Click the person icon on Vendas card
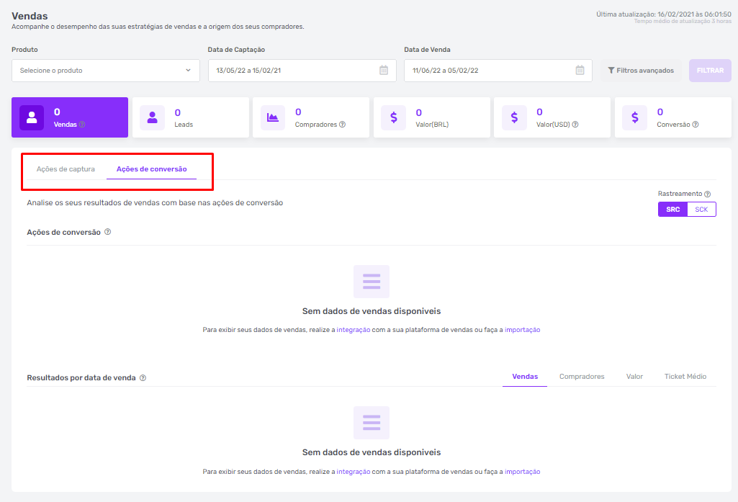Image resolution: width=738 pixels, height=502 pixels. click(x=32, y=117)
